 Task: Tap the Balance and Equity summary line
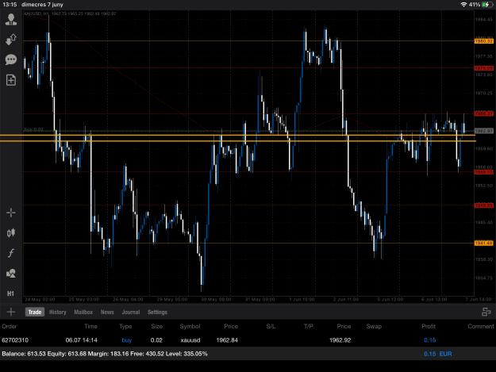(105, 354)
